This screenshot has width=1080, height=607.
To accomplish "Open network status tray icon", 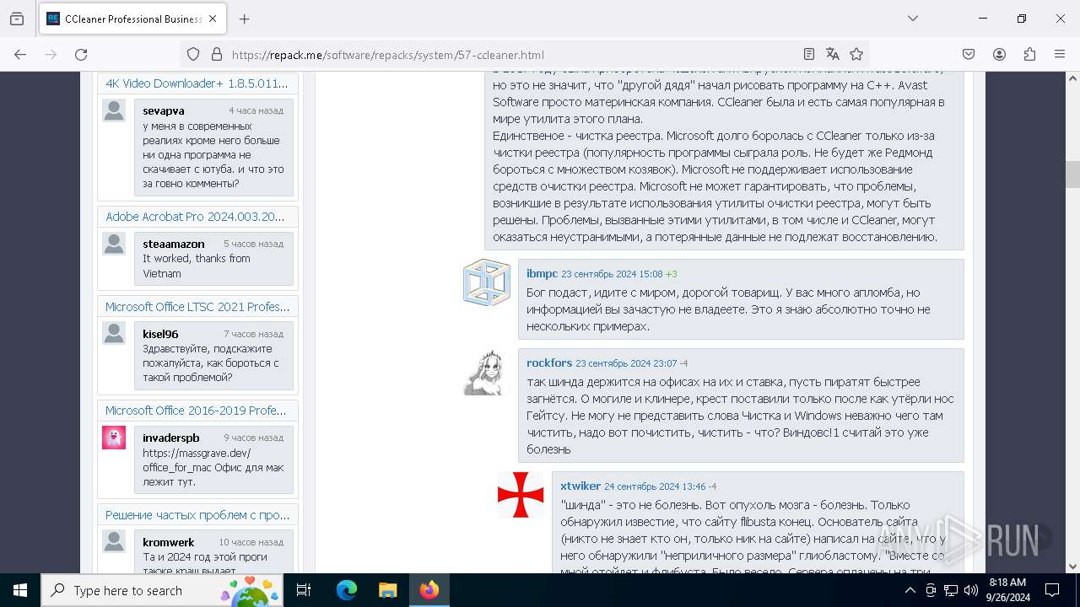I will (x=950, y=590).
